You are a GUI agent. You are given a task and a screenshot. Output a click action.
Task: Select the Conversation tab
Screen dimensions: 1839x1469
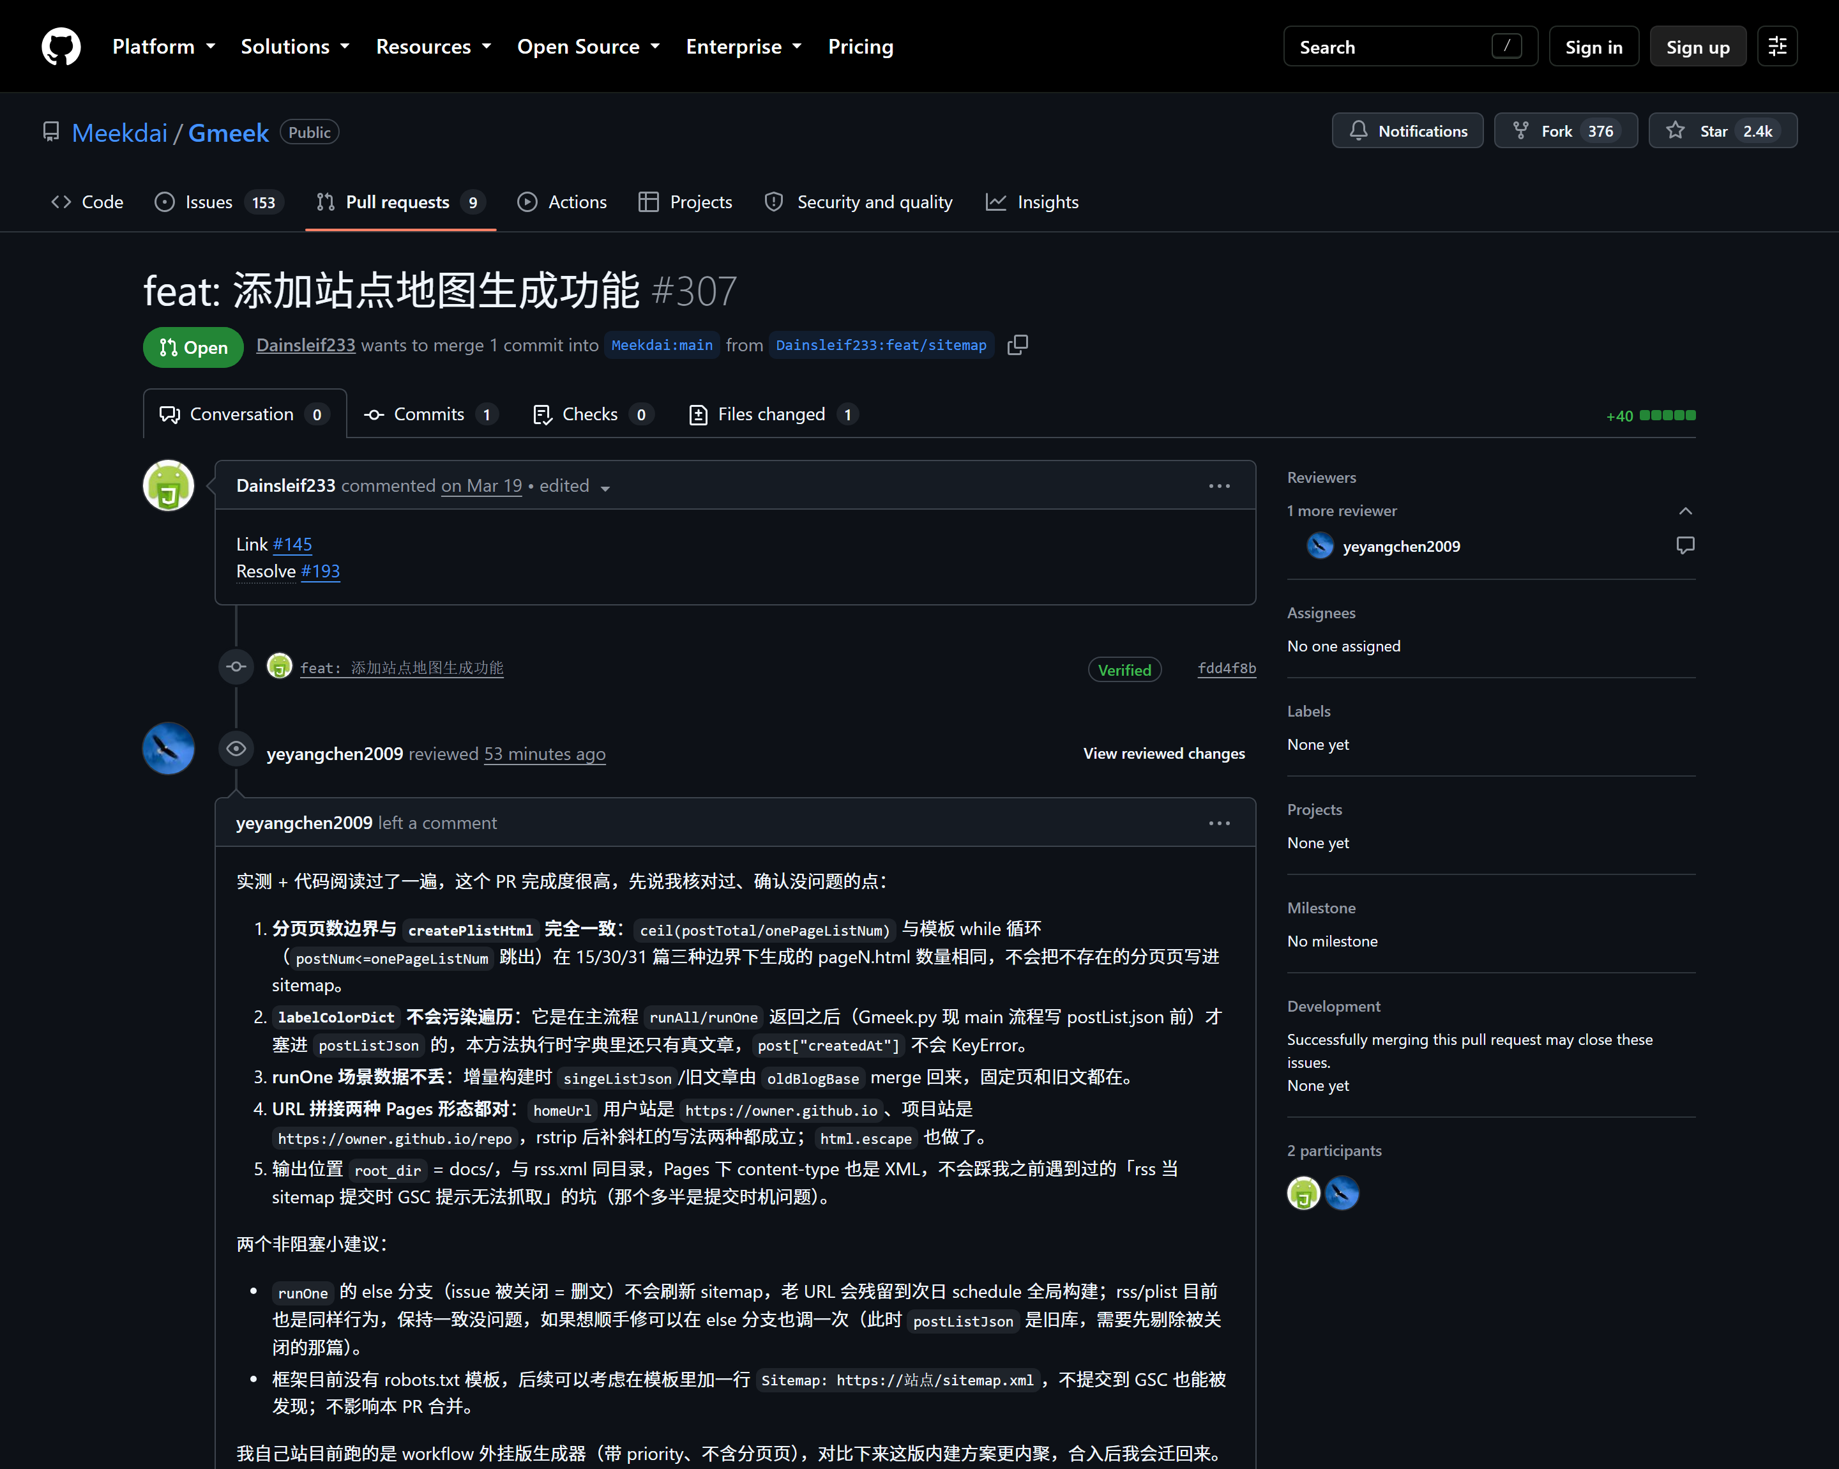245,415
